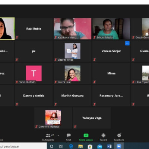Viewport: 149px width, 149px height.
Task: Toggle the muted mic icon on Raúl Rubio
Action: (x=17, y=37)
